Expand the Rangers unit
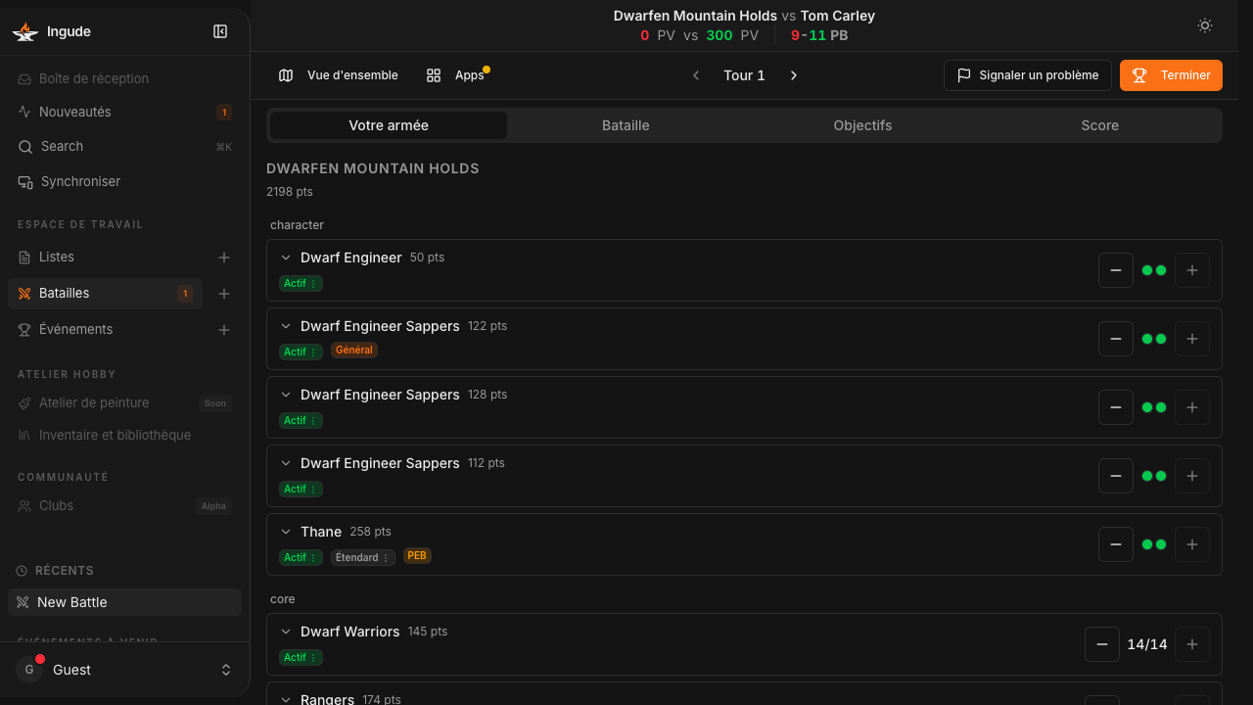The height and width of the screenshot is (705, 1253). pos(286,699)
